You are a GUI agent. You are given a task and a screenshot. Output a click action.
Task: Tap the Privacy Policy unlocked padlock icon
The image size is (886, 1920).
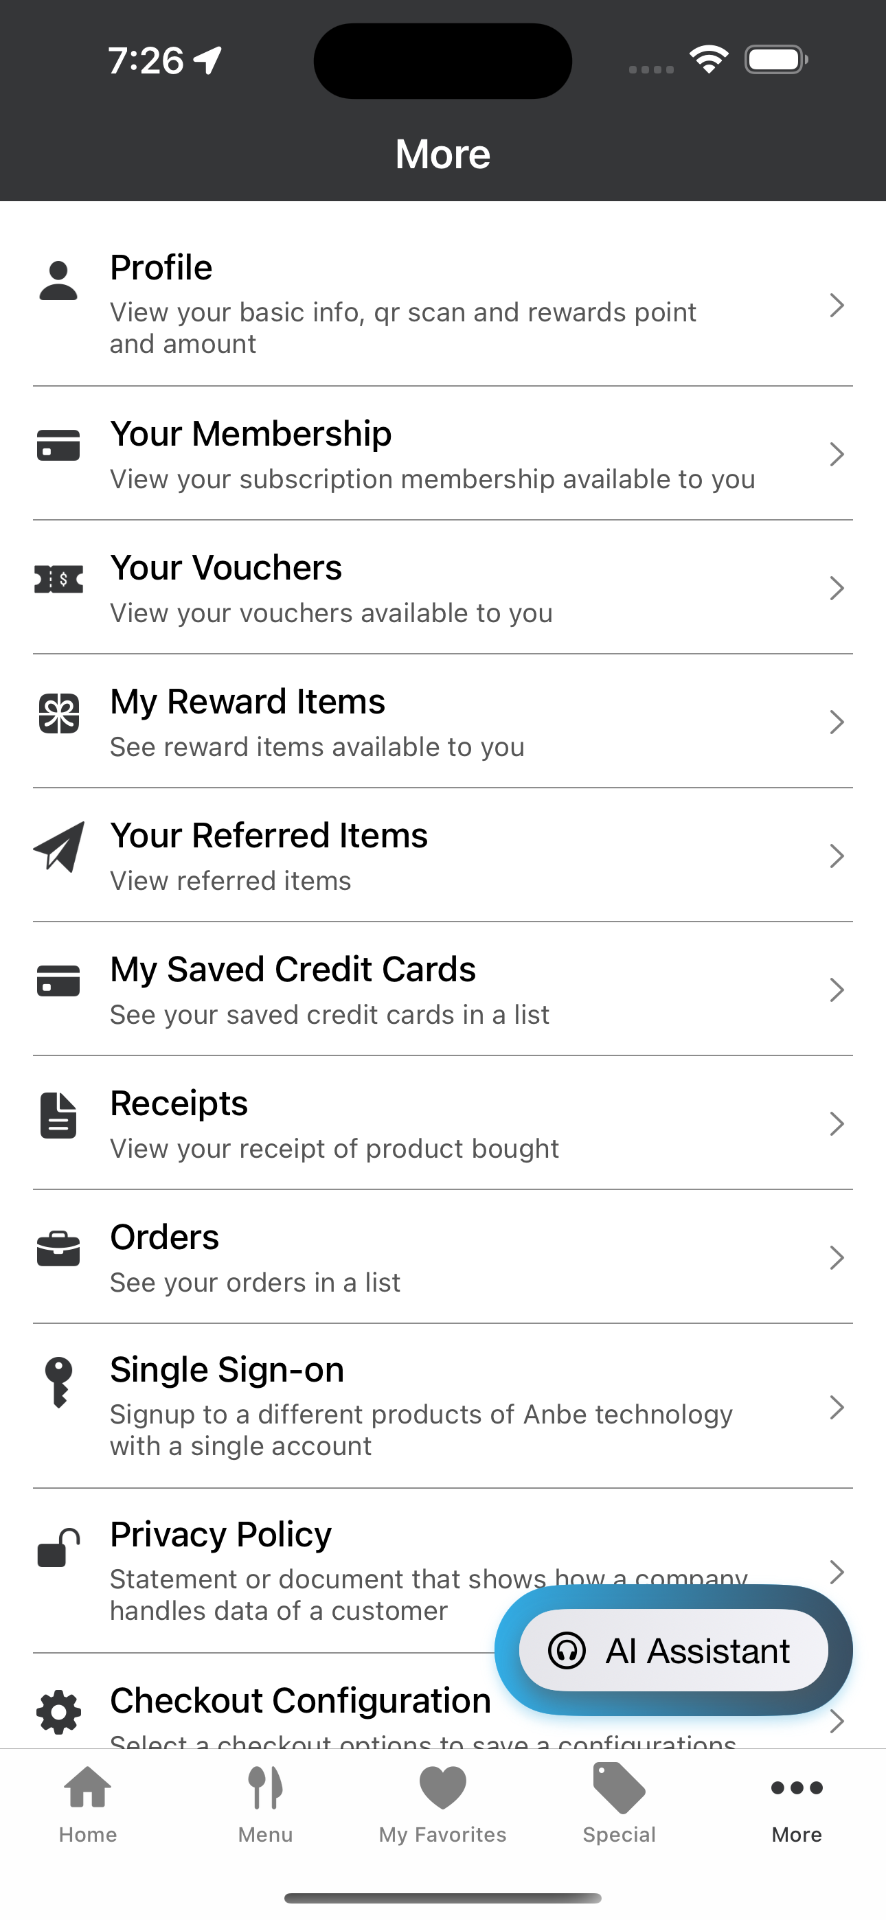58,1547
